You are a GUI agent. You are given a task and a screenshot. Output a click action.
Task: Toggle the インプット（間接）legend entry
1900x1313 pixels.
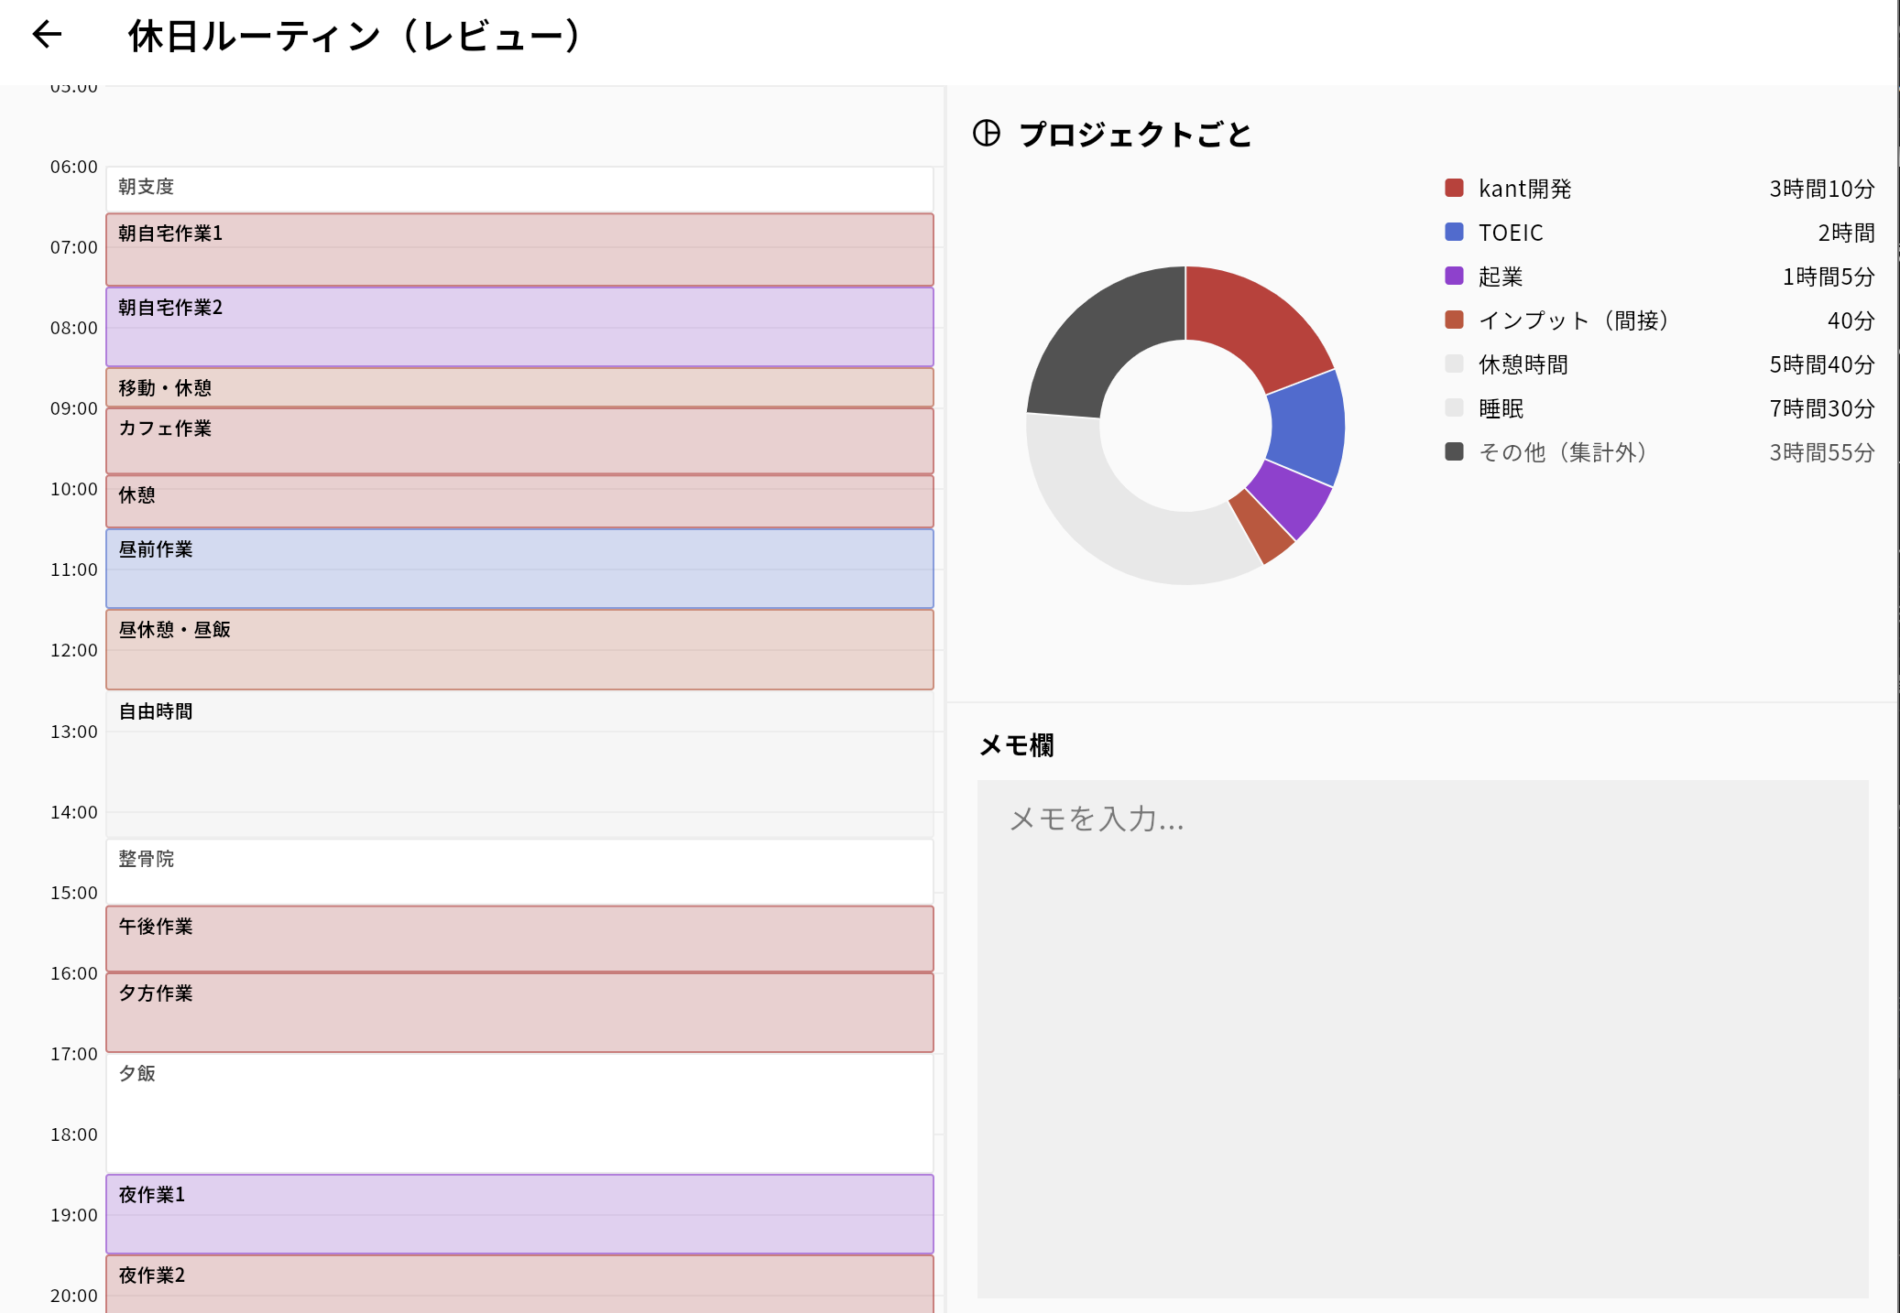click(x=1574, y=320)
